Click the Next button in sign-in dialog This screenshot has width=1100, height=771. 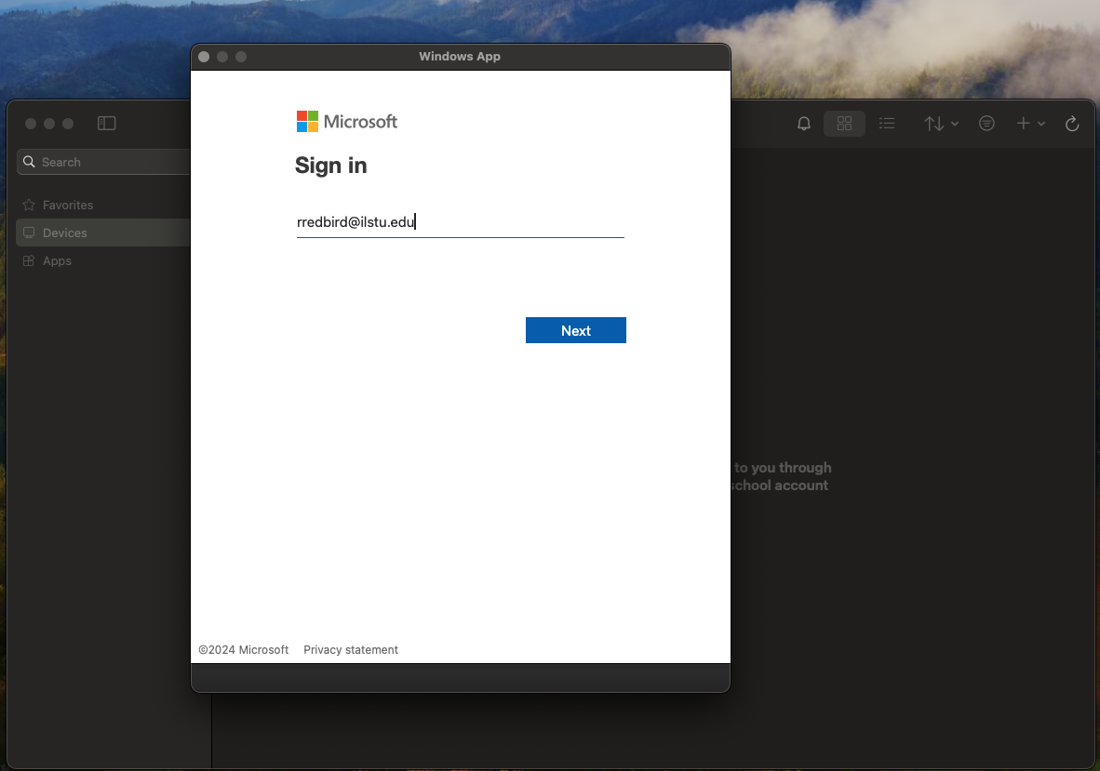pyautogui.click(x=575, y=330)
